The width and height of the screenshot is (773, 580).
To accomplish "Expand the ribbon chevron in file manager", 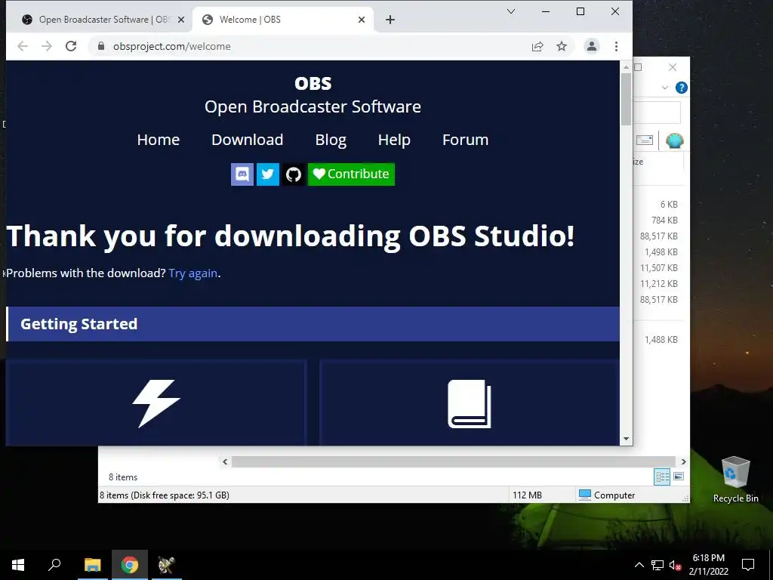I will pyautogui.click(x=665, y=88).
